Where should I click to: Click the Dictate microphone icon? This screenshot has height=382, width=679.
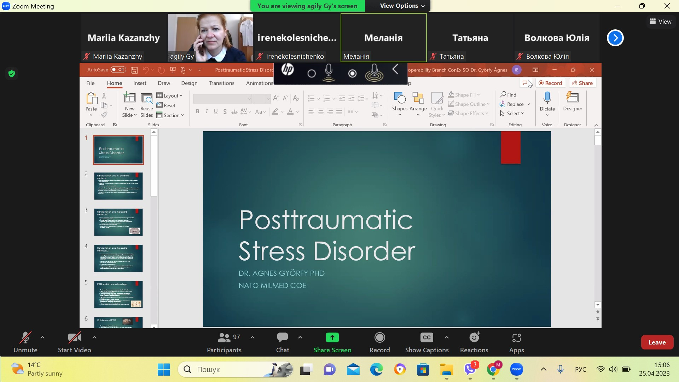[547, 98]
